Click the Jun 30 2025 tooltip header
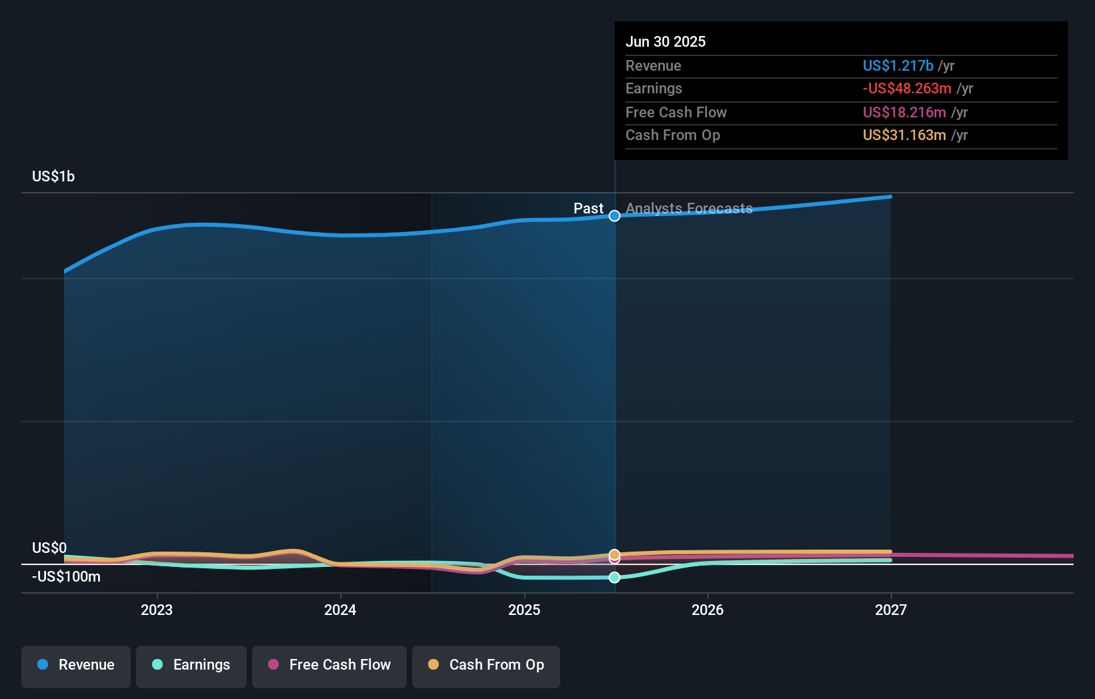This screenshot has height=699, width=1095. (x=666, y=41)
